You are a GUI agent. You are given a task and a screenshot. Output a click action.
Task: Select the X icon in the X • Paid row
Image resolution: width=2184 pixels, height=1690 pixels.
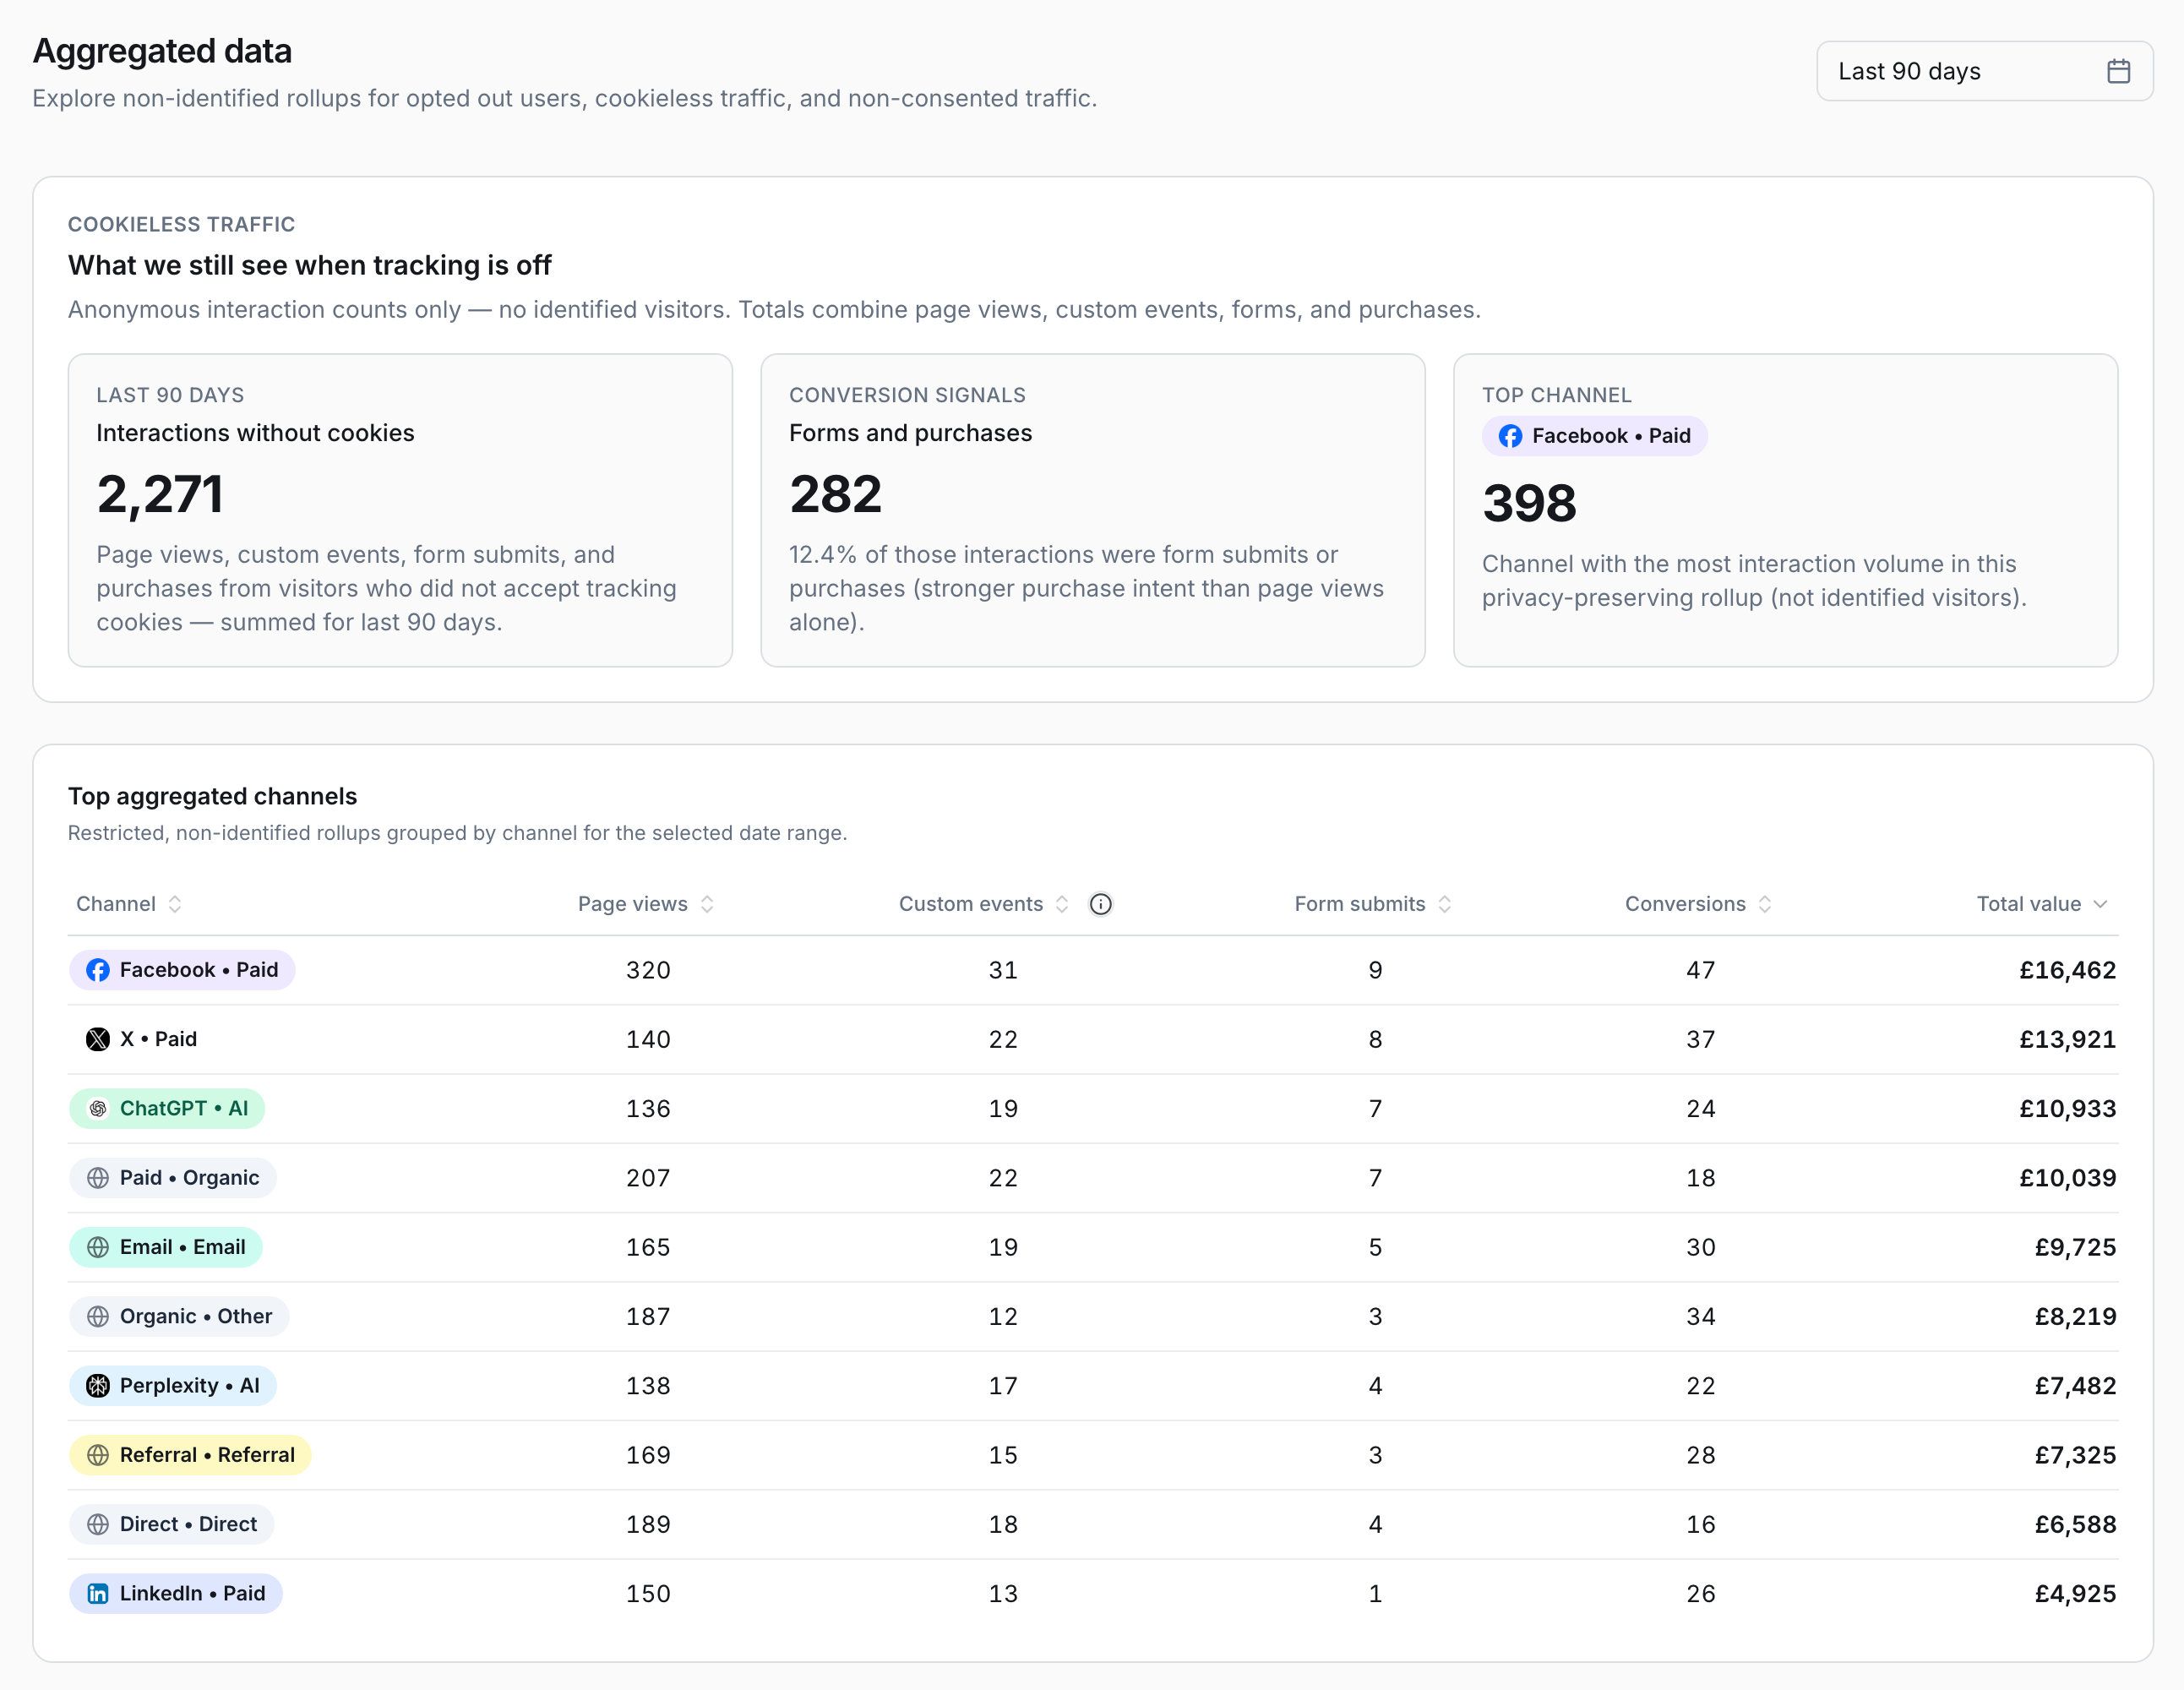coord(96,1039)
